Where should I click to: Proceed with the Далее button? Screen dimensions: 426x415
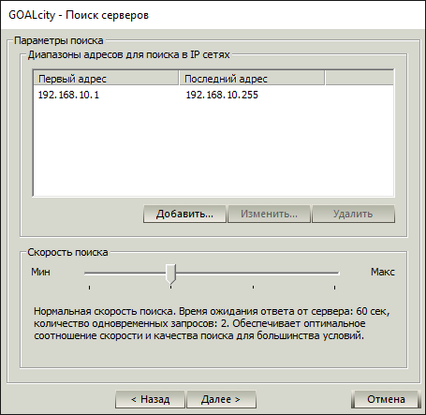tap(221, 399)
